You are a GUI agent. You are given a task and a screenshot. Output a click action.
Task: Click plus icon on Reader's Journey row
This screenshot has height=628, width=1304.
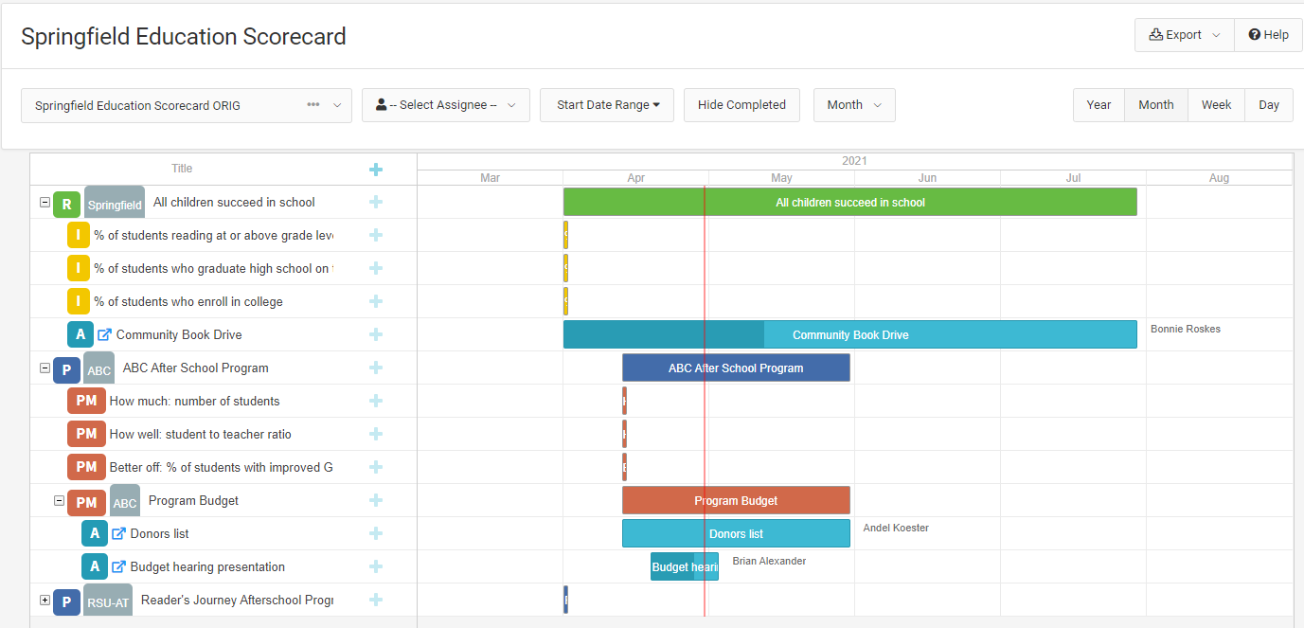coord(376,600)
